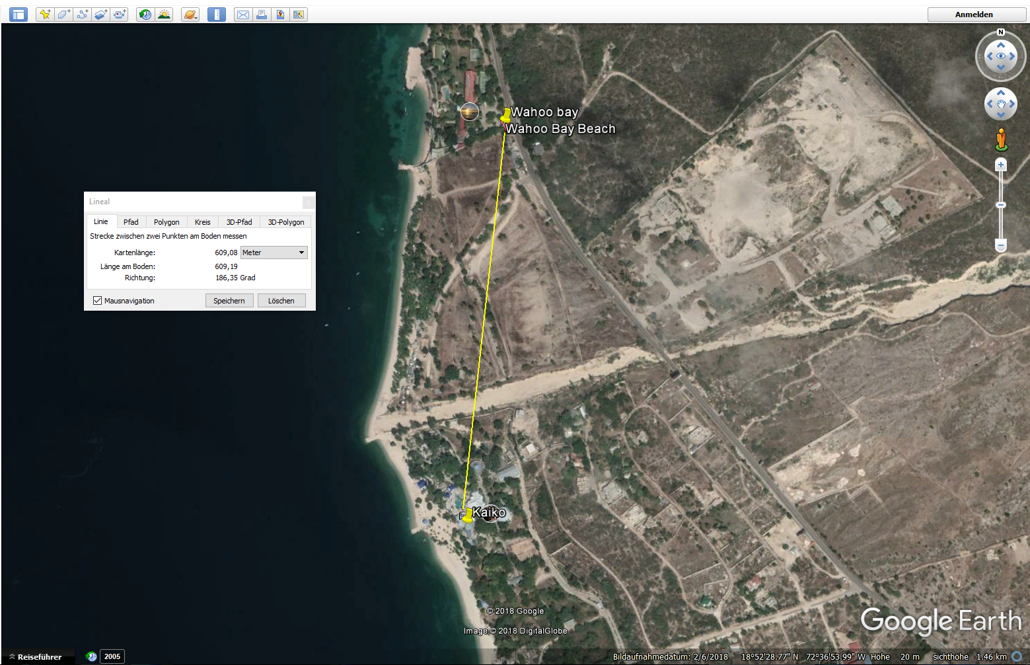Click the Löschen button
This screenshot has width=1030, height=665.
(x=281, y=301)
